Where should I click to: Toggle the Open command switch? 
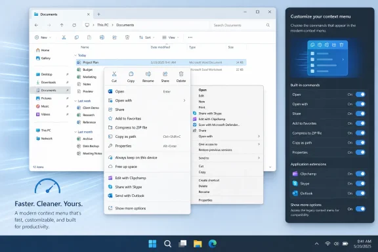pos(360,94)
